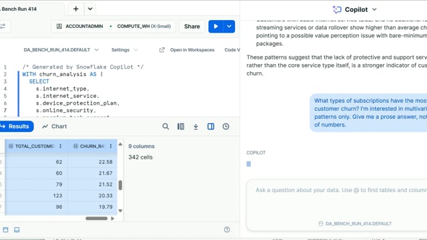Open the tab list dropdown chevron

90,9
